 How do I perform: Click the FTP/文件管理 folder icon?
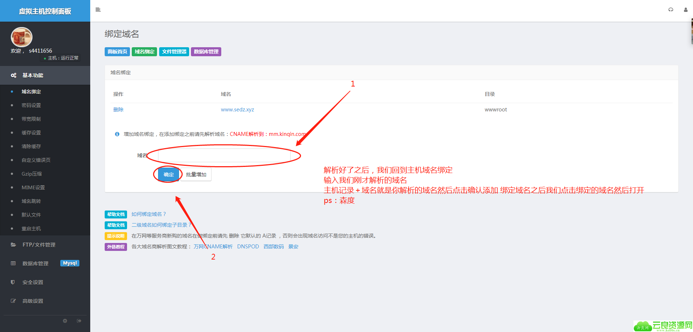tap(13, 245)
